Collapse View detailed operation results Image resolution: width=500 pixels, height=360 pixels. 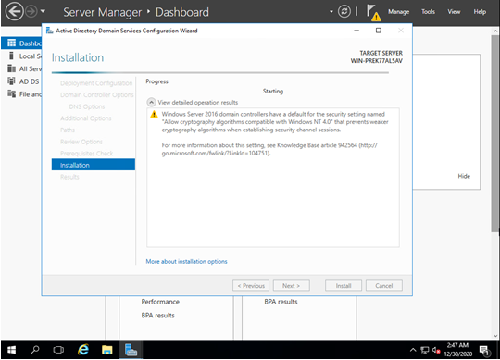click(x=151, y=103)
